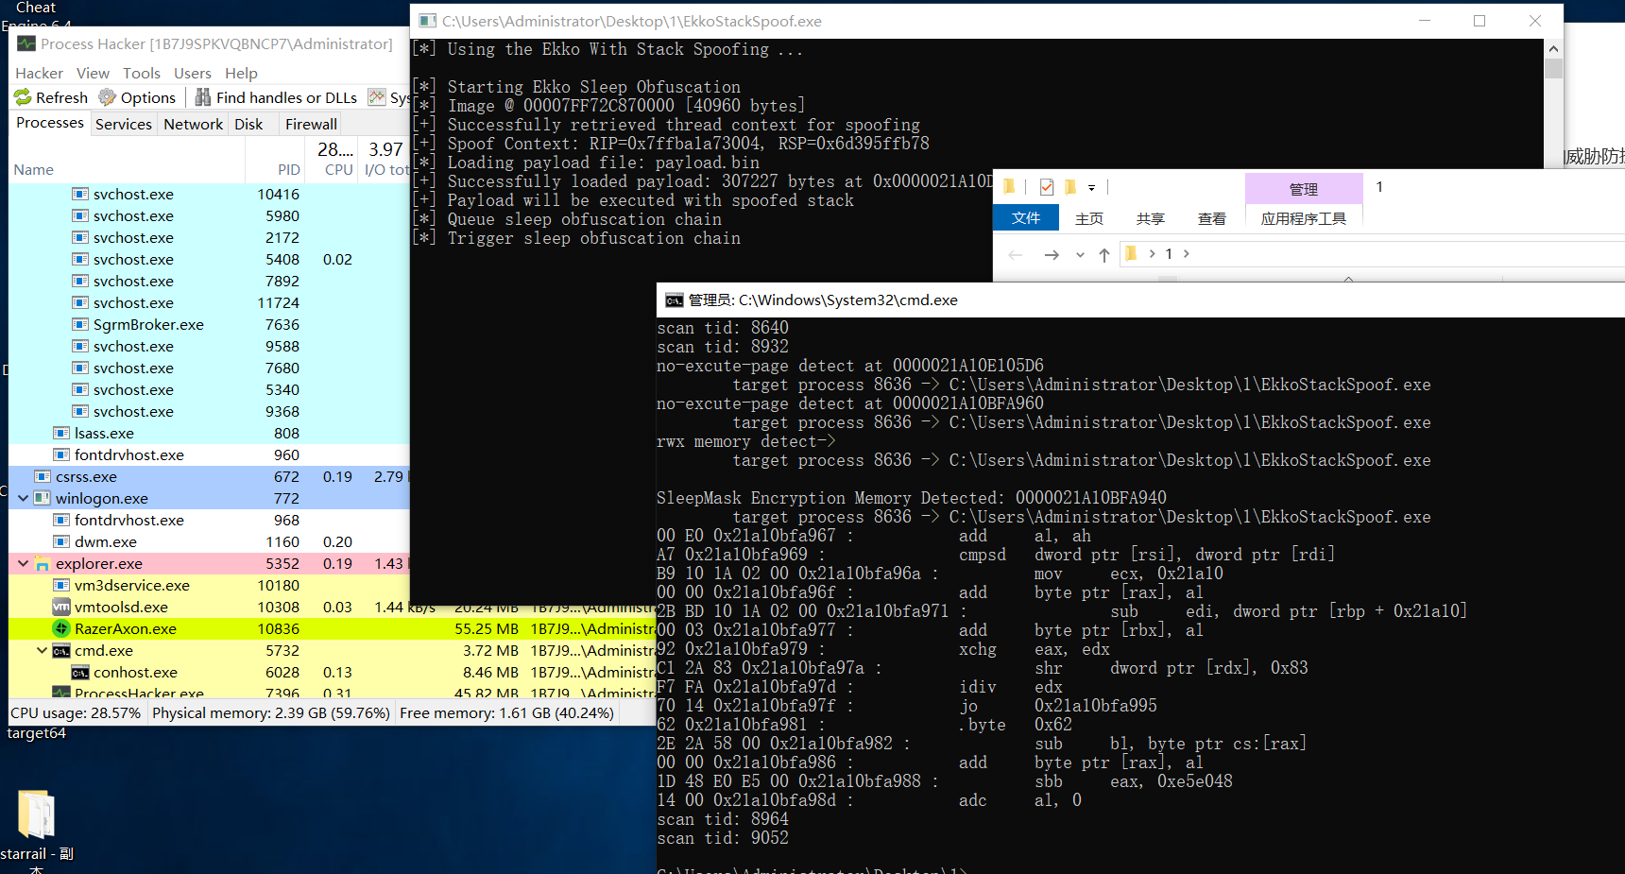Viewport: 1625px width, 874px height.
Task: Click the lsass.exe process icon
Action: tap(61, 433)
